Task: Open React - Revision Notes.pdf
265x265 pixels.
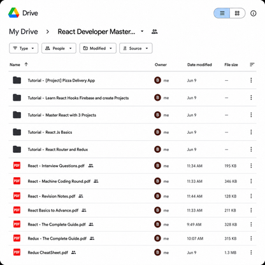Action: 52,196
